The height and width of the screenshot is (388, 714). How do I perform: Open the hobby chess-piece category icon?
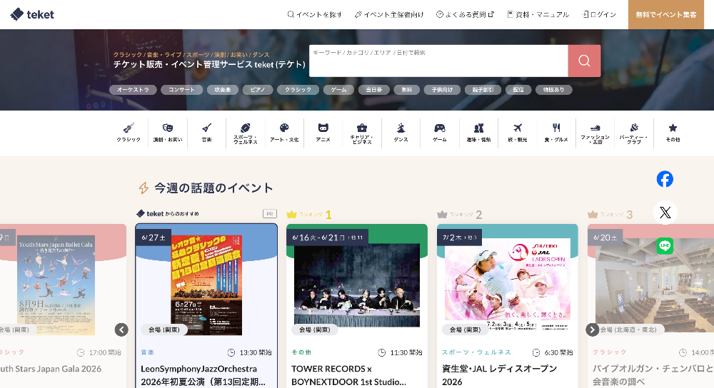point(478,133)
